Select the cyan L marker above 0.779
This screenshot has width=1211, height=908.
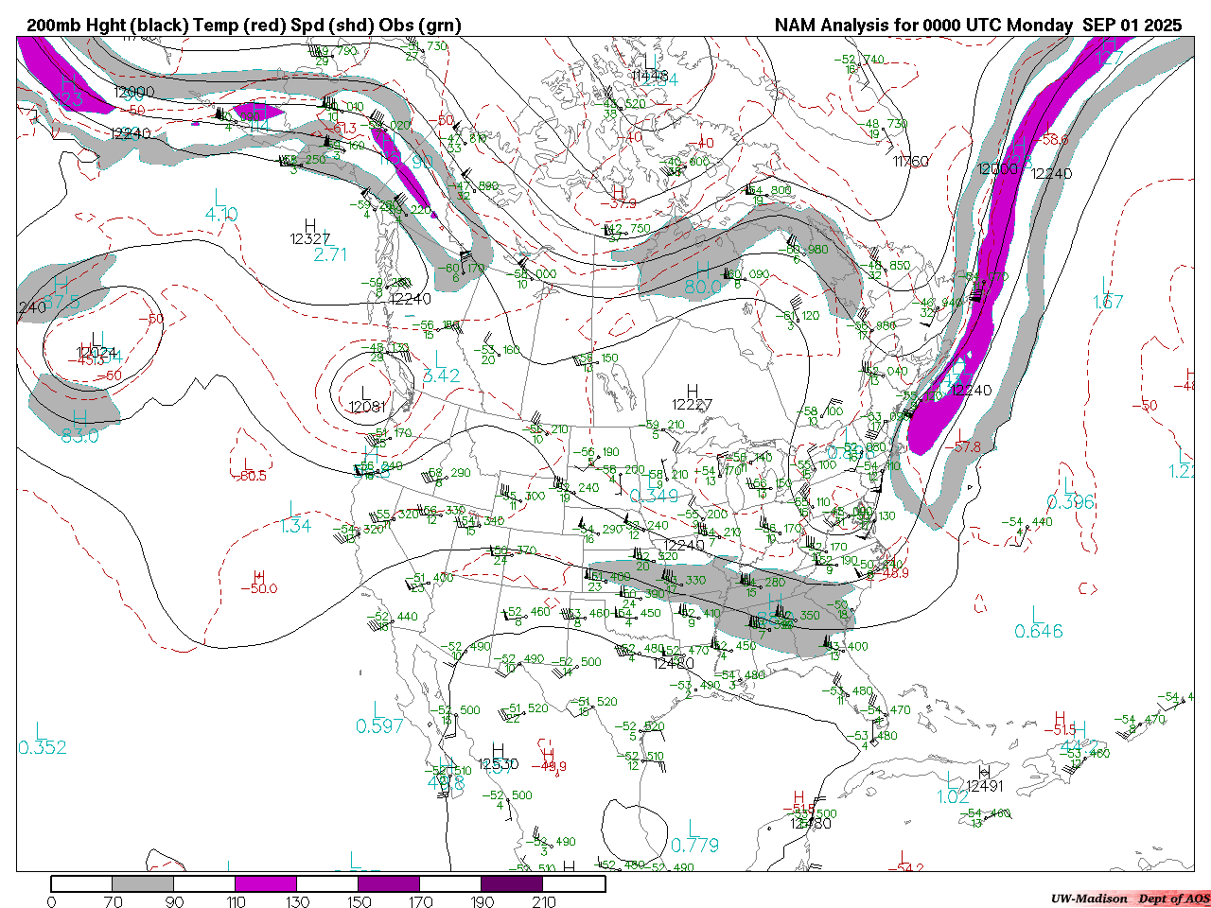point(693,829)
